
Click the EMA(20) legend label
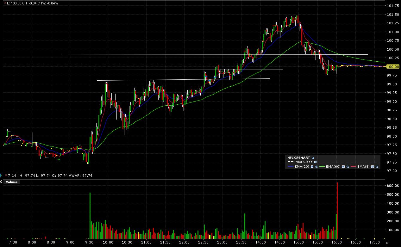pos(302,167)
